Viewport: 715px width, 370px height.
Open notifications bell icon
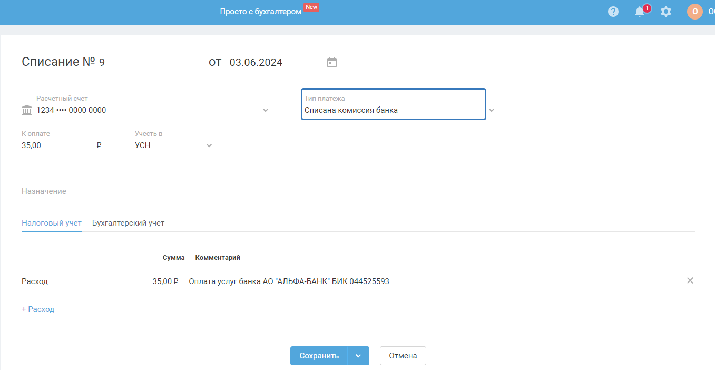pos(640,12)
